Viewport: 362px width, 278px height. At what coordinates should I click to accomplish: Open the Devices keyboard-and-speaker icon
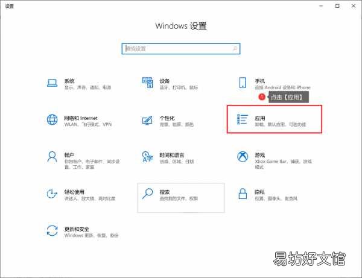pos(147,83)
